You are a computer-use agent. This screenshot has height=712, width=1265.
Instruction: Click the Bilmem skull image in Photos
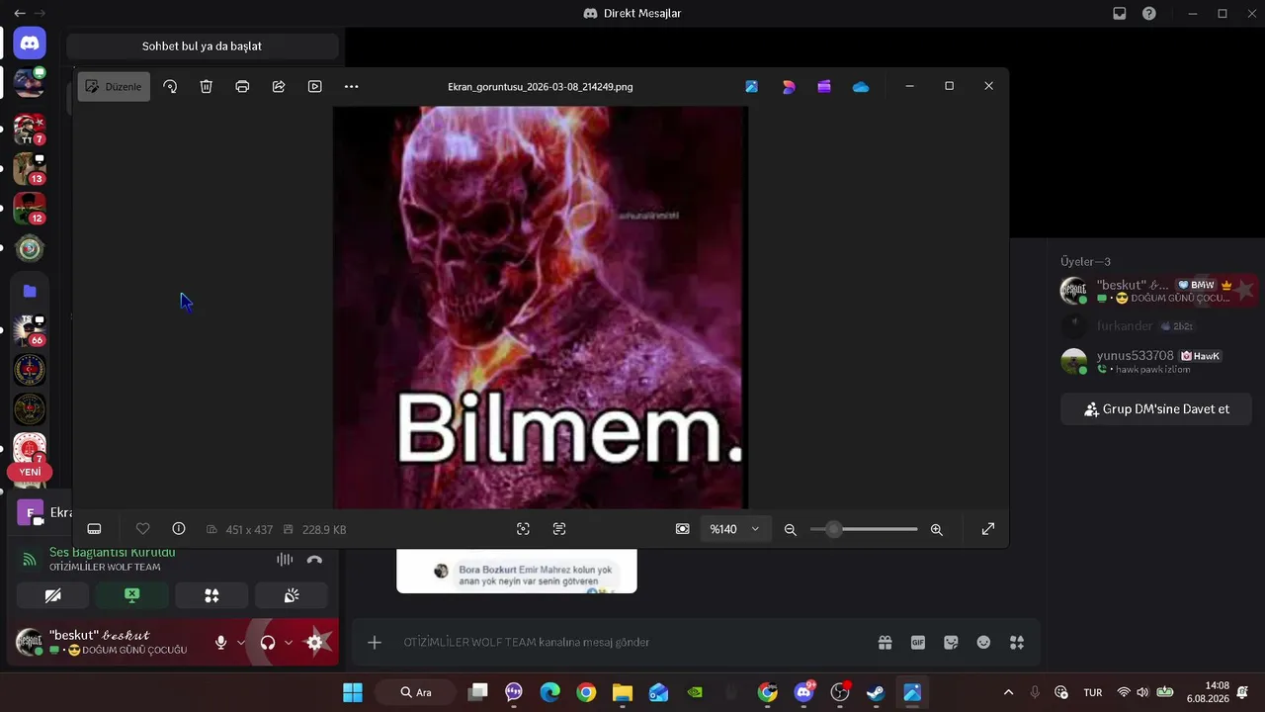coord(541,308)
